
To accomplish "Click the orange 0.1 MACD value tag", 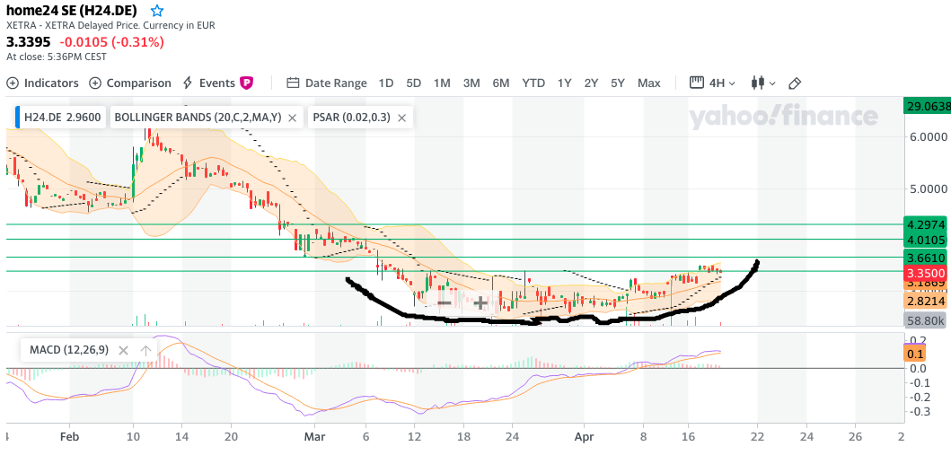I will pyautogui.click(x=915, y=354).
